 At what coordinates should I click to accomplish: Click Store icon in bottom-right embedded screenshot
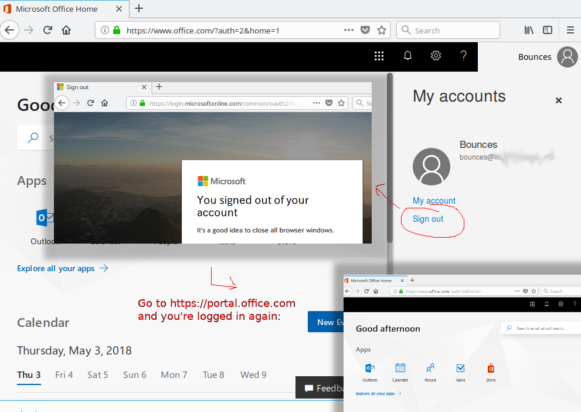tap(491, 368)
